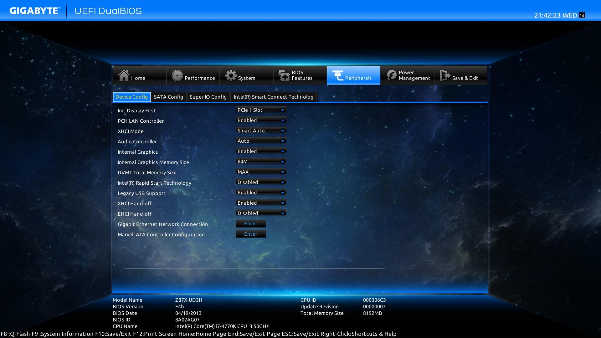Open the Power Management menu
The width and height of the screenshot is (601, 338).
point(407,75)
